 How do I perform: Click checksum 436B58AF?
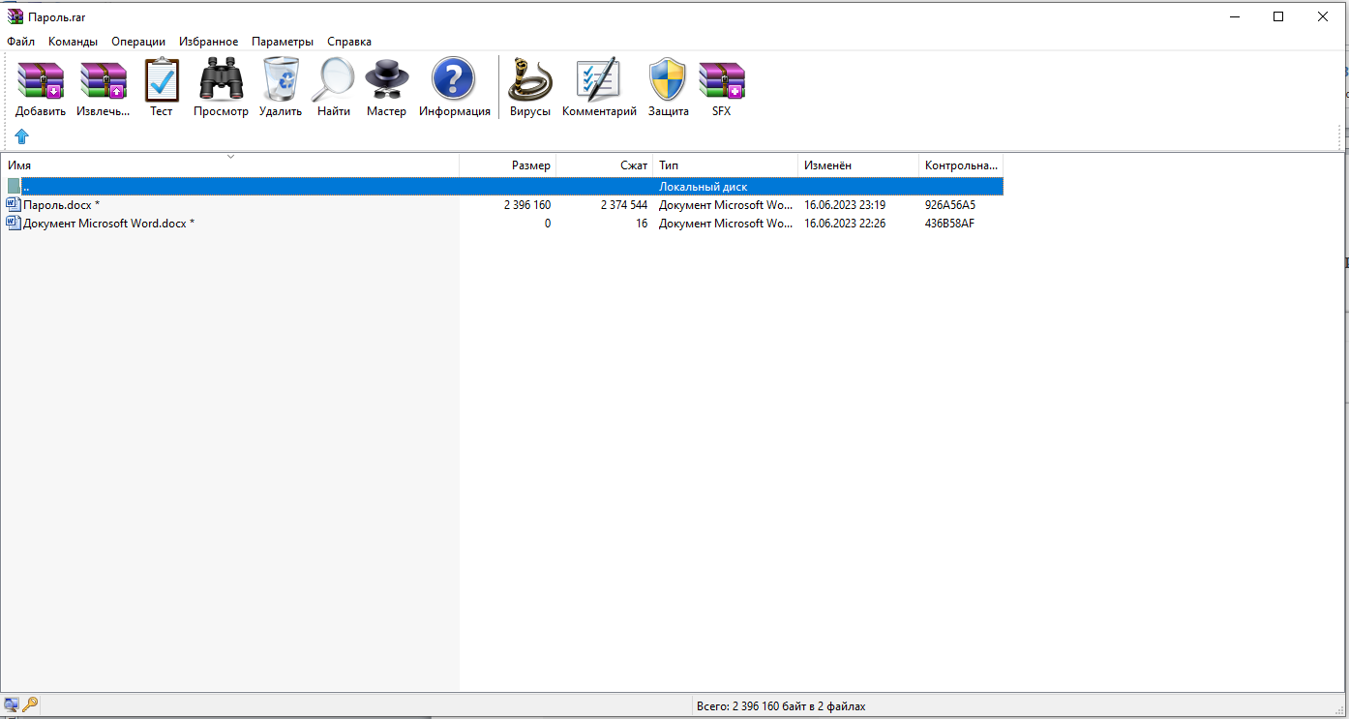[x=950, y=224]
